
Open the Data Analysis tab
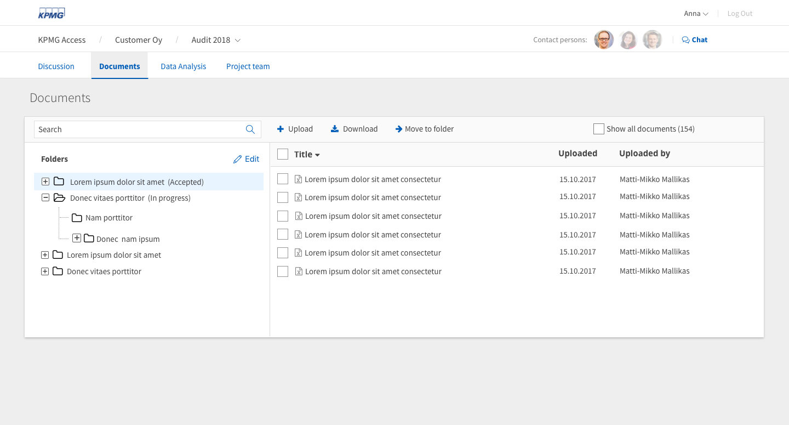tap(183, 66)
